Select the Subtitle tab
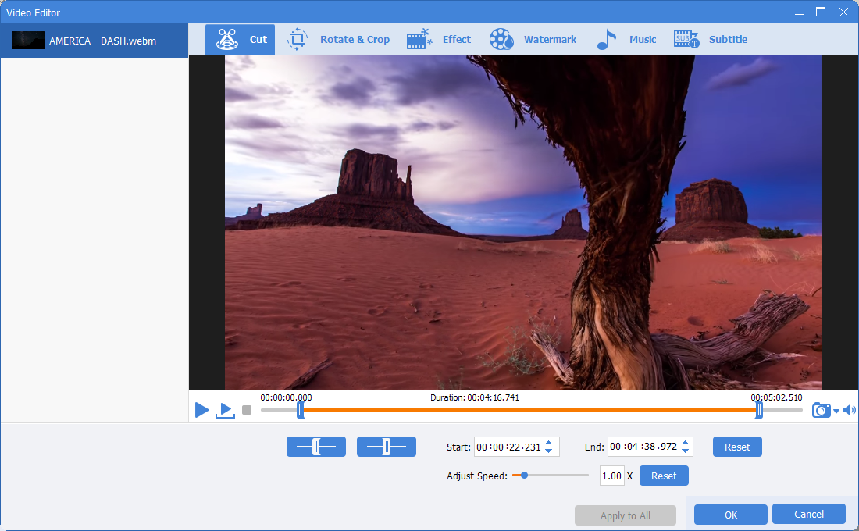859x531 pixels. pyautogui.click(x=711, y=40)
